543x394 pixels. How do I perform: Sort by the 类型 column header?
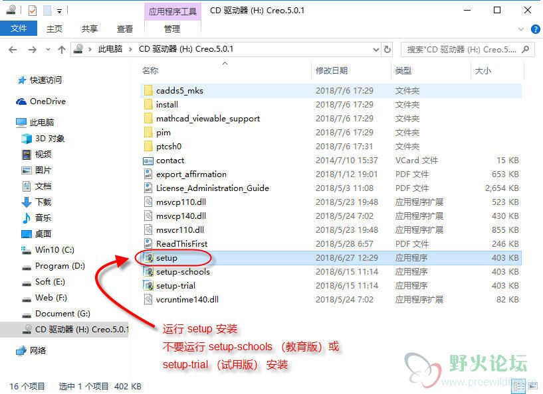coord(403,70)
